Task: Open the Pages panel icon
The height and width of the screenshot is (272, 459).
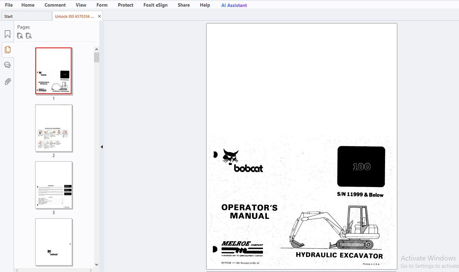Action: coord(7,50)
